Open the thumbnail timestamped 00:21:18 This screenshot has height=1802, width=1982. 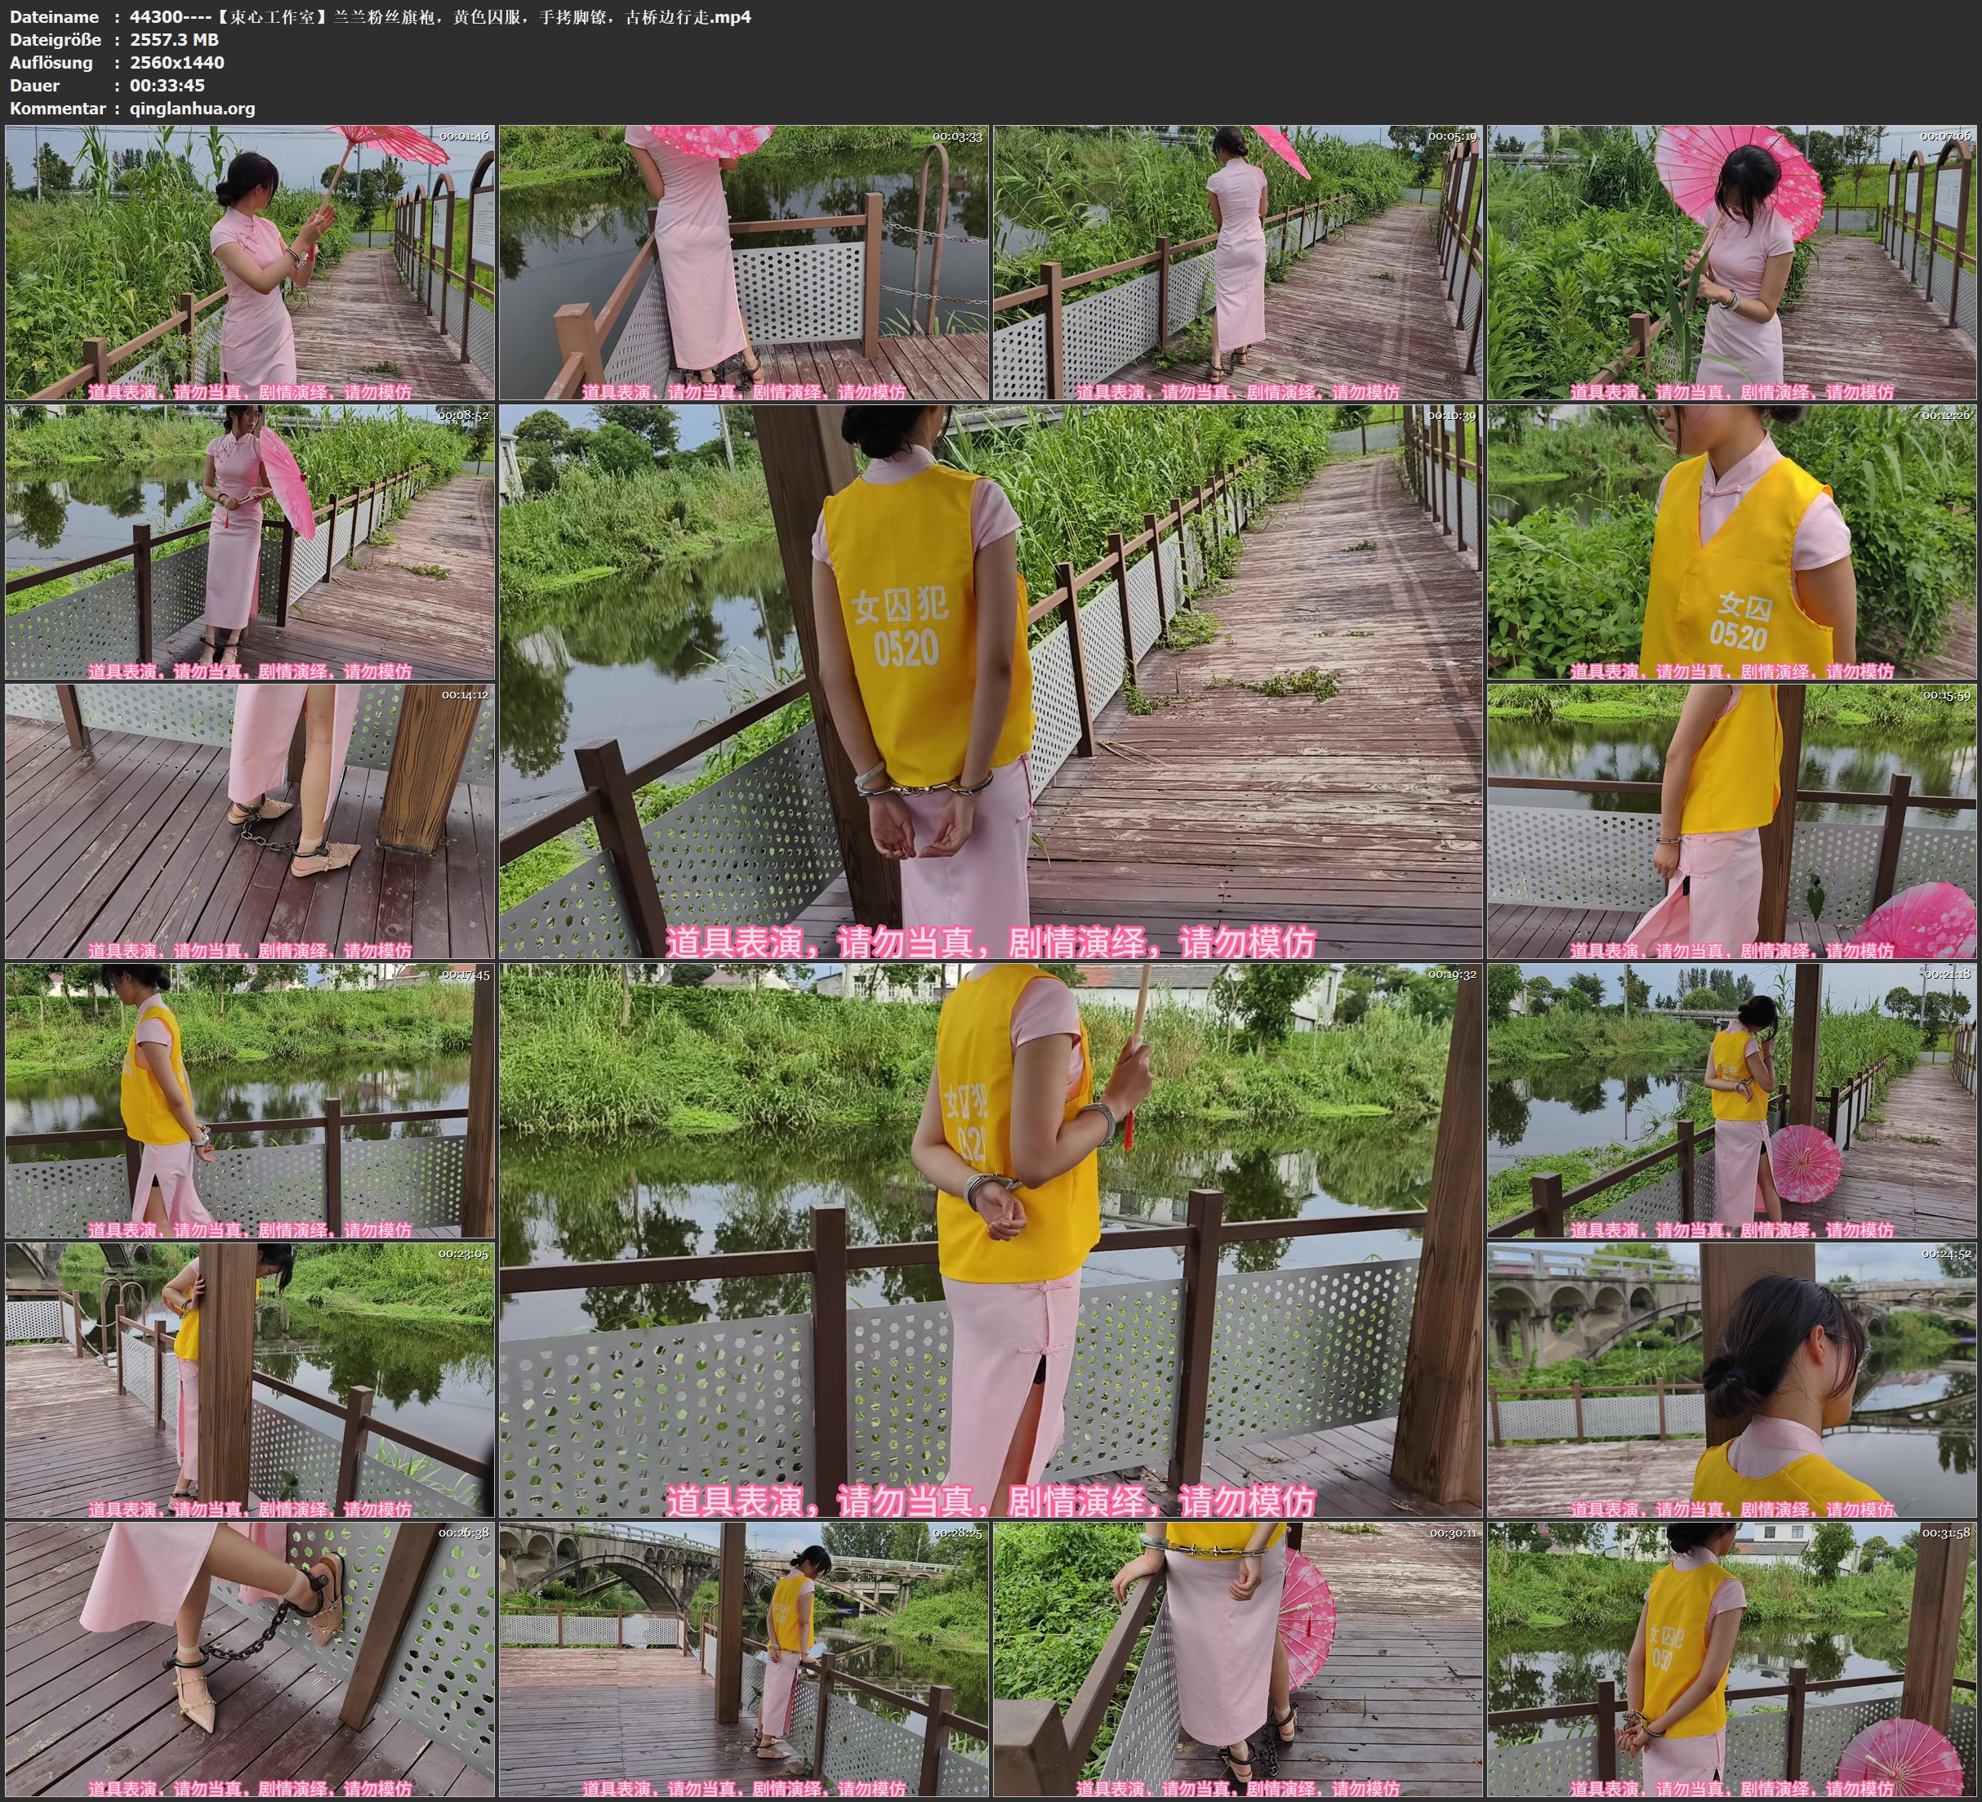[1732, 1100]
